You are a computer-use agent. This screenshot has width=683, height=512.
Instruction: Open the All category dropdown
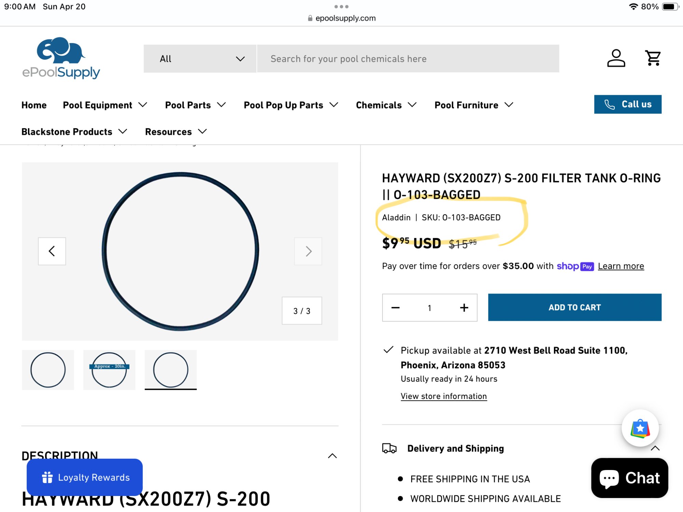point(200,59)
